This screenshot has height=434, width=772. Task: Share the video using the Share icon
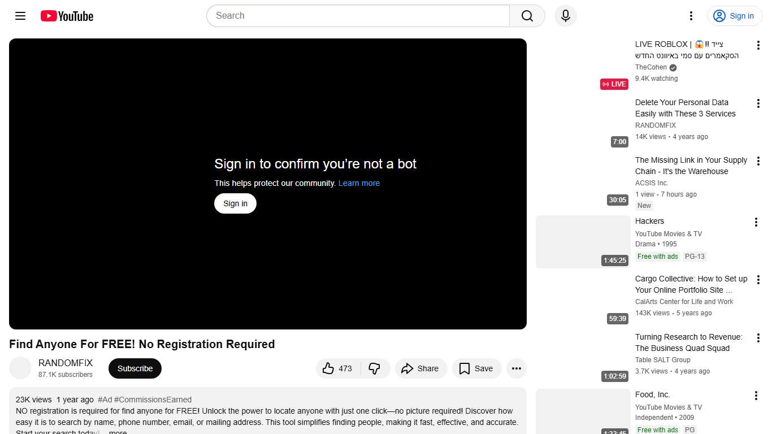click(x=420, y=368)
